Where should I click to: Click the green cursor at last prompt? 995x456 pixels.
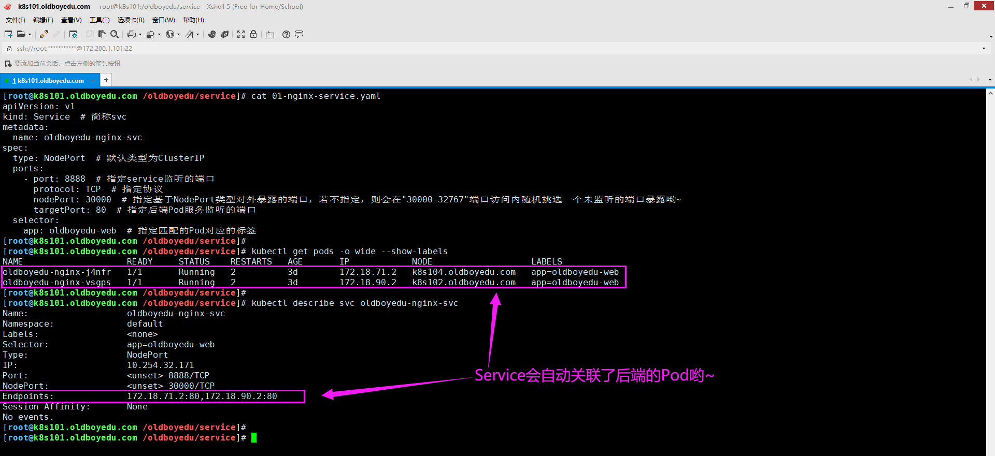coord(254,438)
